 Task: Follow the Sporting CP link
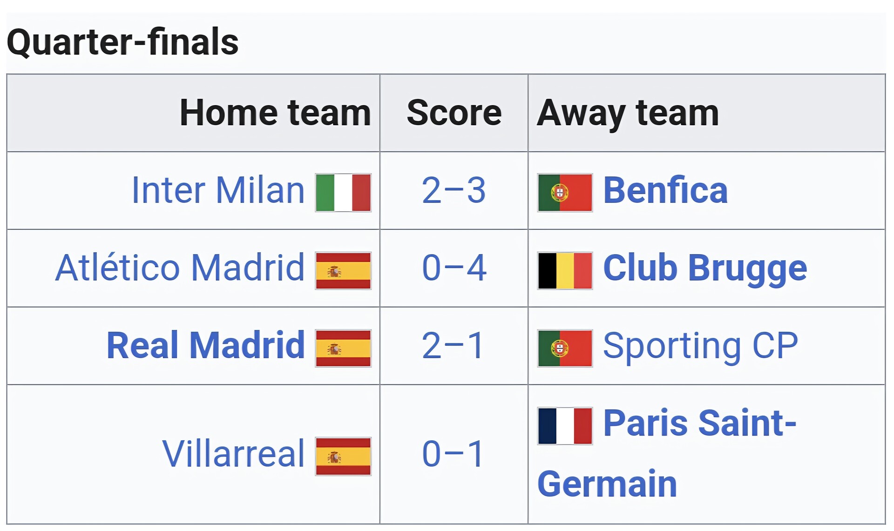[x=700, y=346]
